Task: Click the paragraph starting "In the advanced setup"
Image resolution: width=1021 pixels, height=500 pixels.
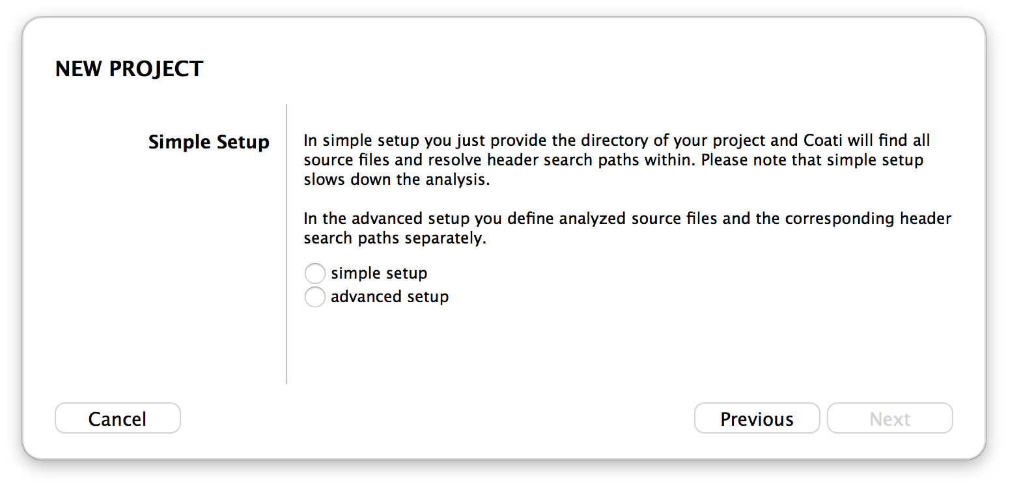Action: point(628,229)
